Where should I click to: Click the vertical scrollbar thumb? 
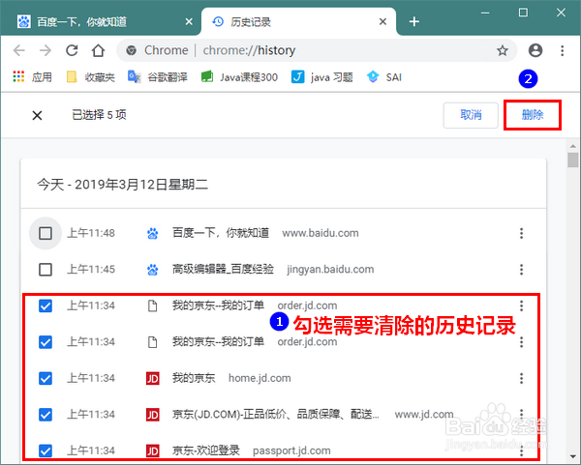573,160
